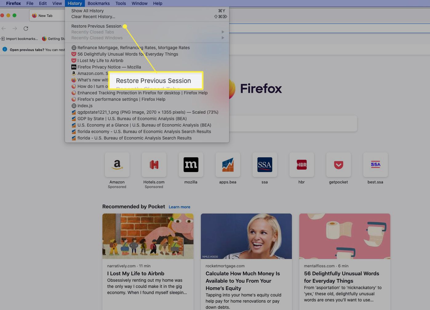The width and height of the screenshot is (430, 310).
Task: Open the Firefox application menu
Action: (x=14, y=3)
